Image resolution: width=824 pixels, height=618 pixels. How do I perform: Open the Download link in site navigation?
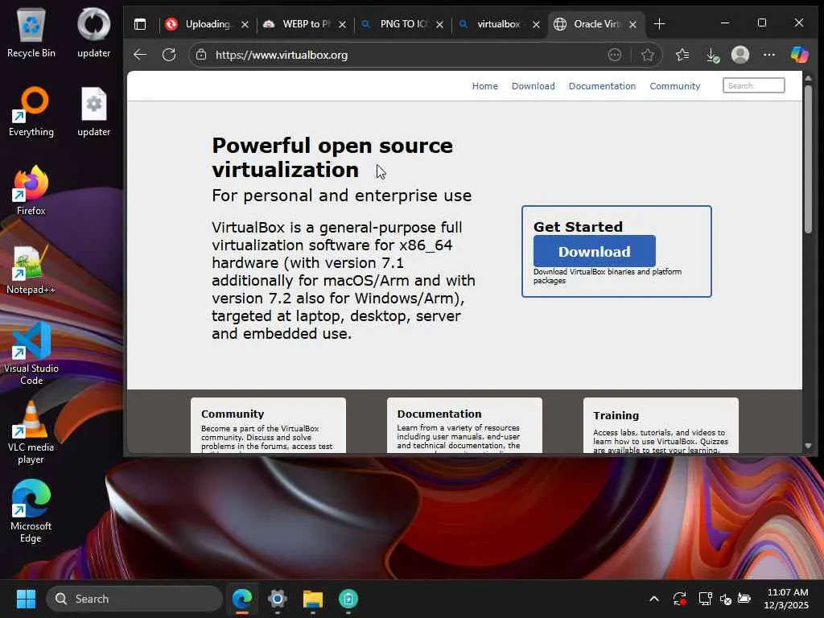[533, 86]
